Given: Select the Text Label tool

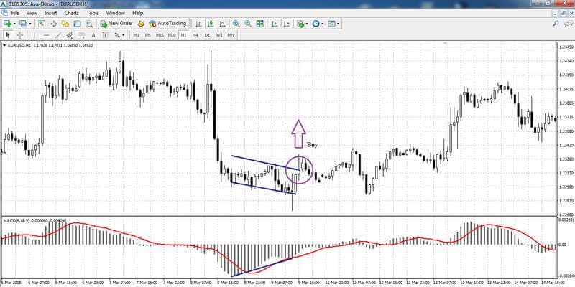Looking at the screenshot, I should (x=105, y=35).
